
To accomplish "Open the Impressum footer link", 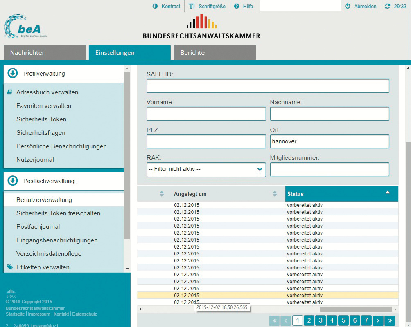I will pyautogui.click(x=39, y=314).
